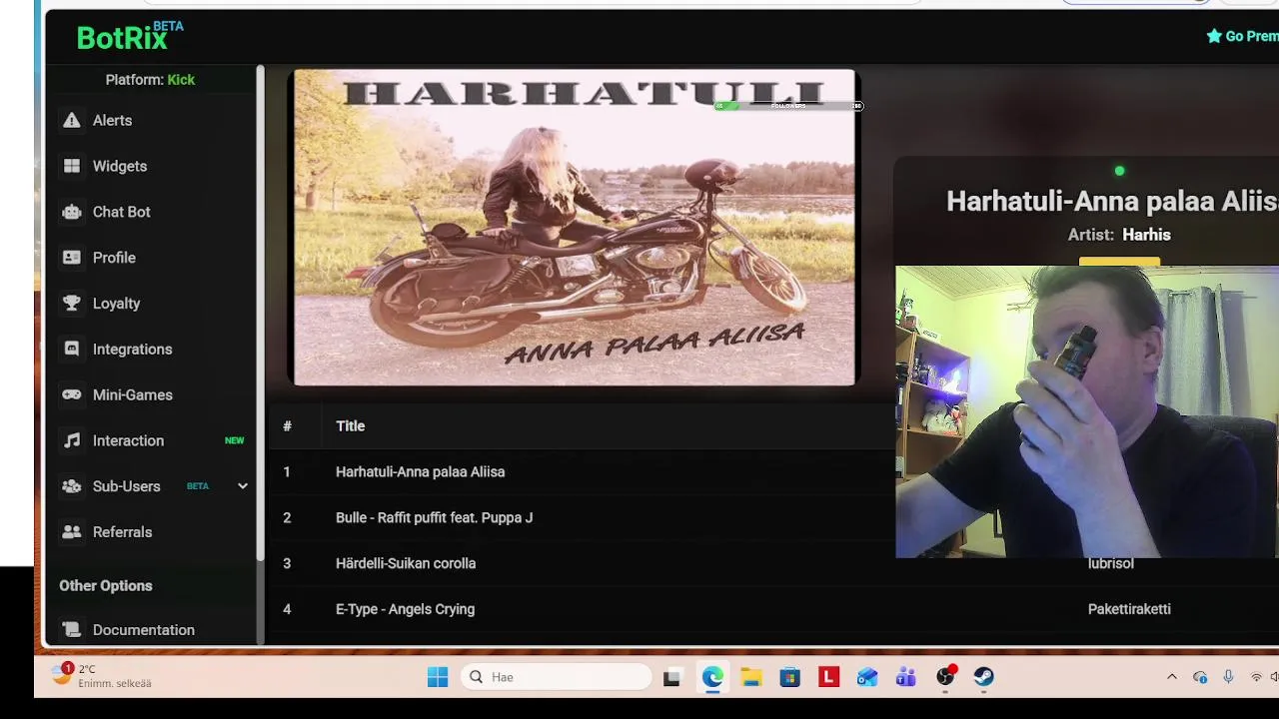The image size is (1279, 719).
Task: Open Outlook from the taskbar
Action: tap(867, 677)
